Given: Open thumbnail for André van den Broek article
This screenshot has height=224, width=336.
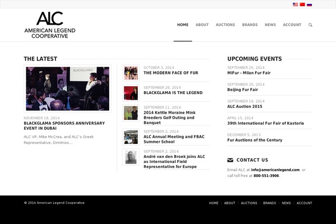Looking at the screenshot, I should [130, 157].
